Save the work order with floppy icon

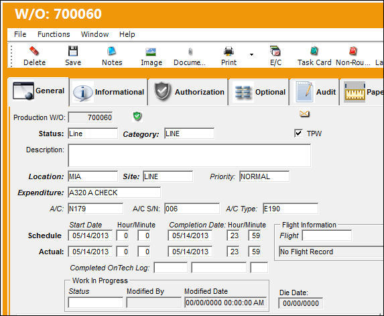(73, 51)
